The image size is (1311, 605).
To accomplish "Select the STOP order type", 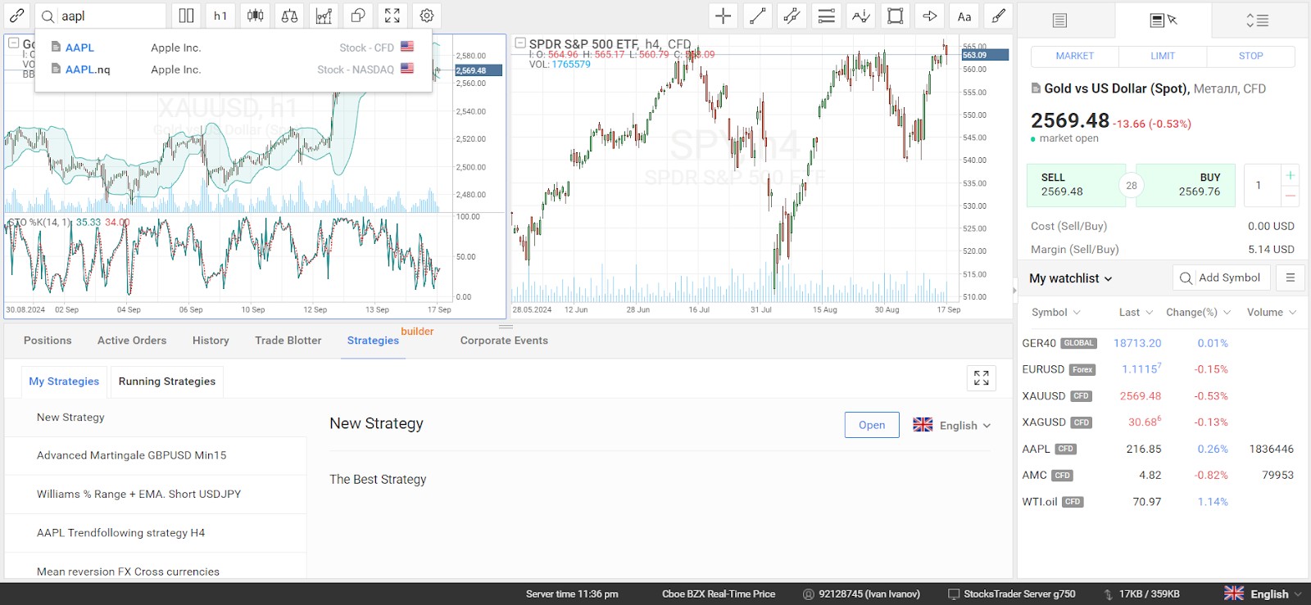I will pyautogui.click(x=1250, y=56).
